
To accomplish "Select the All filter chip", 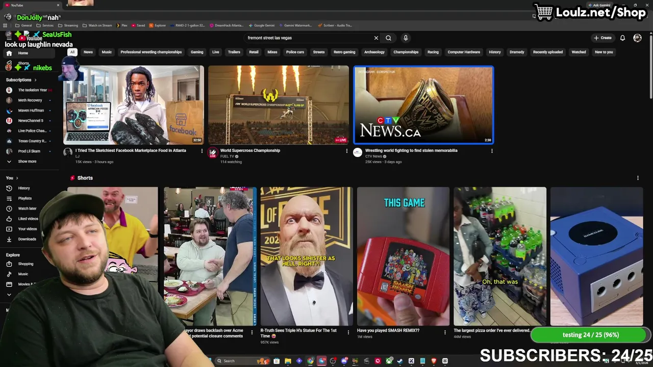I will click(x=72, y=52).
